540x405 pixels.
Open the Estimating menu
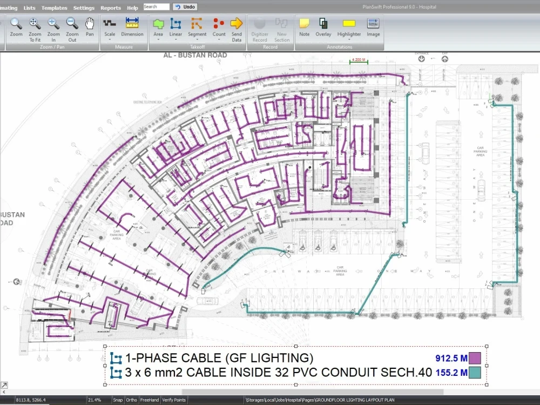tap(9, 8)
